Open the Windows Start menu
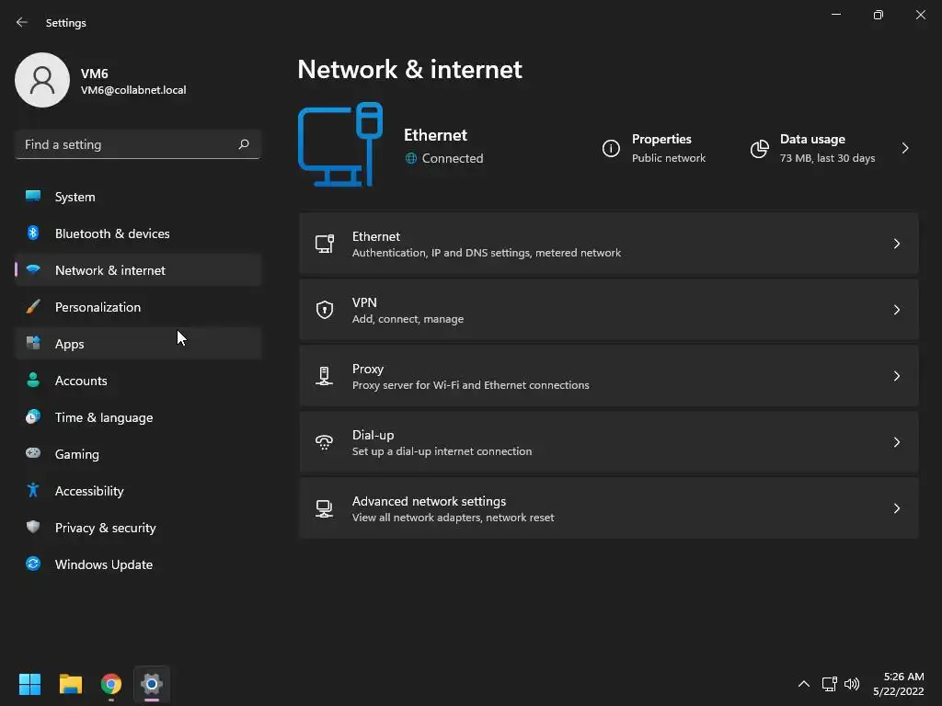 pyautogui.click(x=29, y=684)
